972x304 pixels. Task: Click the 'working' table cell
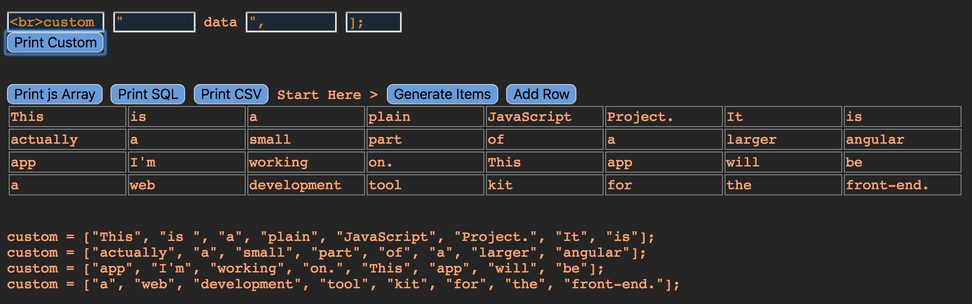click(306, 162)
